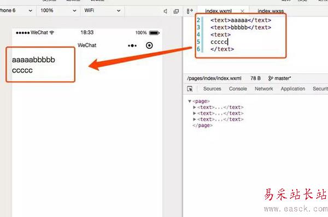Click the WeChat navigation bar title
Screen dimensions: 328x217
click(87, 45)
